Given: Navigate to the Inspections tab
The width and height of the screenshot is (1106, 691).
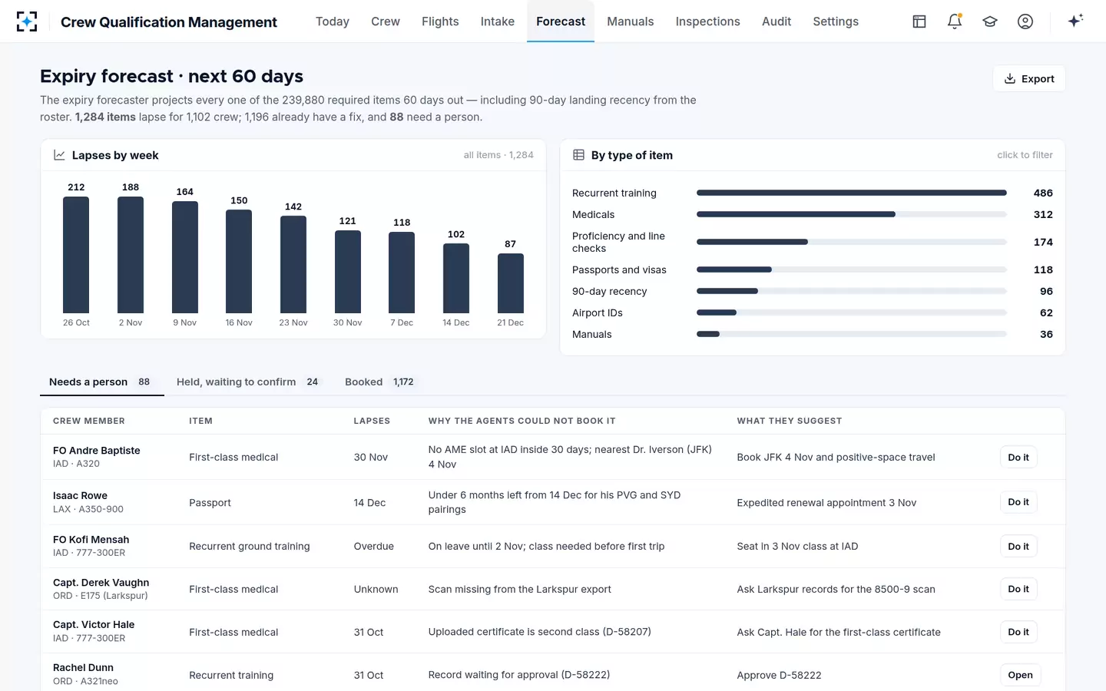Looking at the screenshot, I should coord(708,21).
